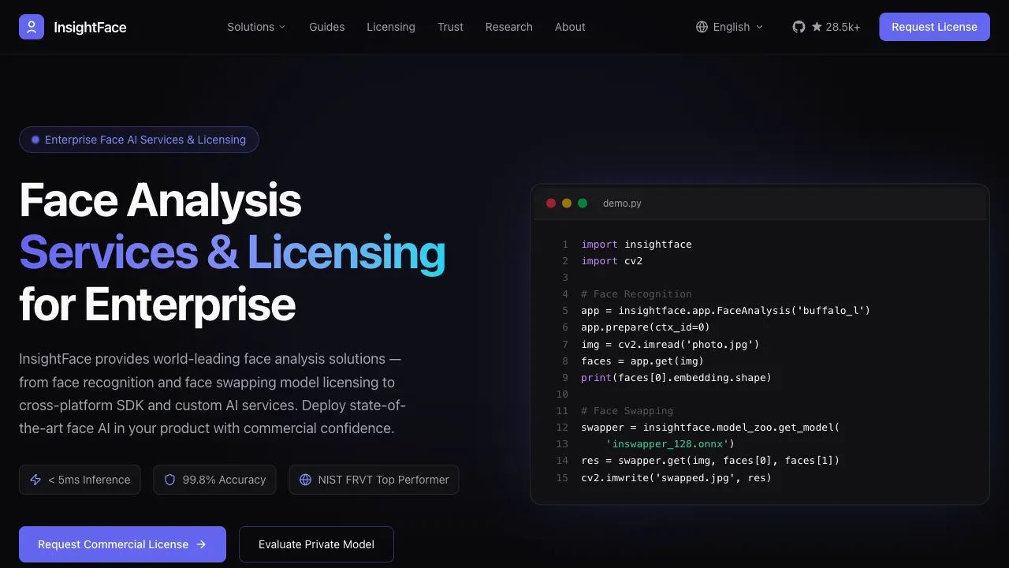Viewport: 1009px width, 568px height.
Task: Click the arrow in Request Commercial License
Action: pyautogui.click(x=201, y=544)
